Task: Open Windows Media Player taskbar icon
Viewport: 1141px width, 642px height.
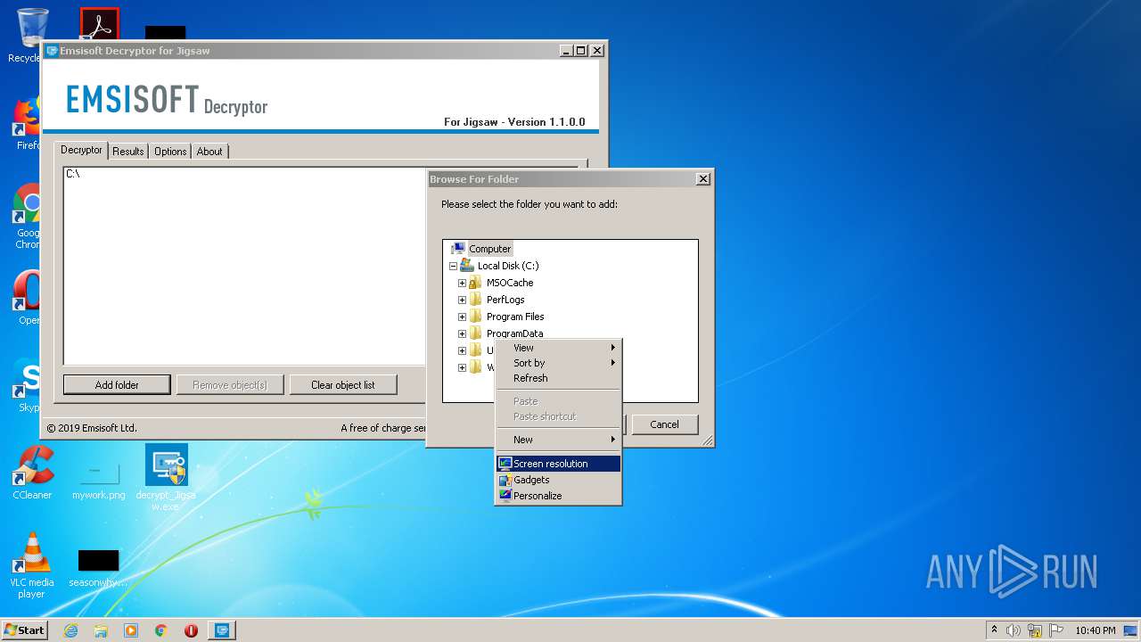Action: pyautogui.click(x=131, y=630)
